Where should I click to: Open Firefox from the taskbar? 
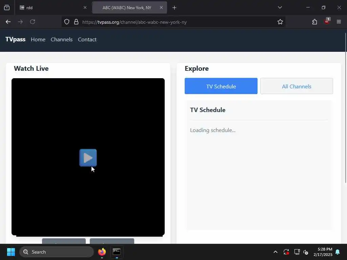point(102,252)
